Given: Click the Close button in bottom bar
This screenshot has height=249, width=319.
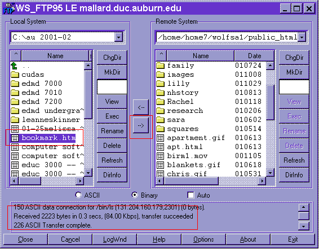Looking at the screenshot, I should pos(25,239).
